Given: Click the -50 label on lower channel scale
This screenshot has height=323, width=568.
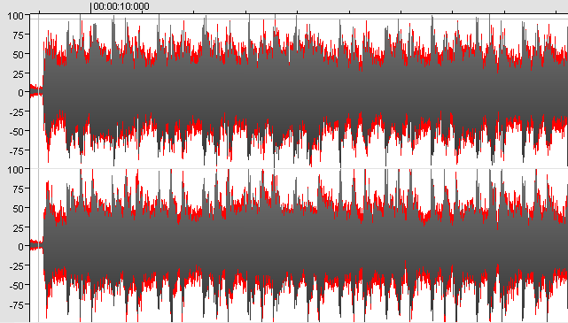Looking at the screenshot, I should tap(16, 286).
